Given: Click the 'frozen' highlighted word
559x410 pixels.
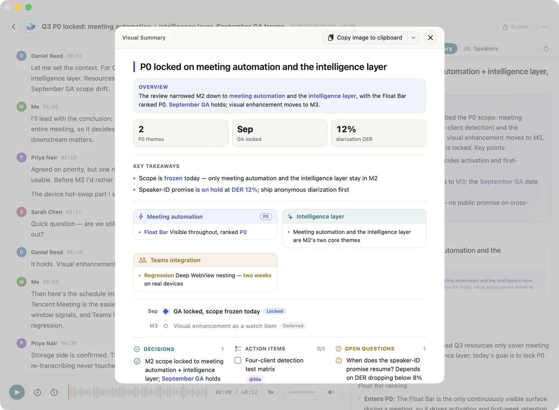Looking at the screenshot, I should [173, 178].
